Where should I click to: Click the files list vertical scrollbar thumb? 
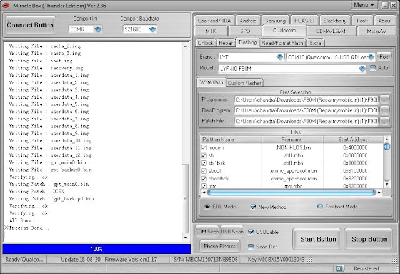click(387, 147)
